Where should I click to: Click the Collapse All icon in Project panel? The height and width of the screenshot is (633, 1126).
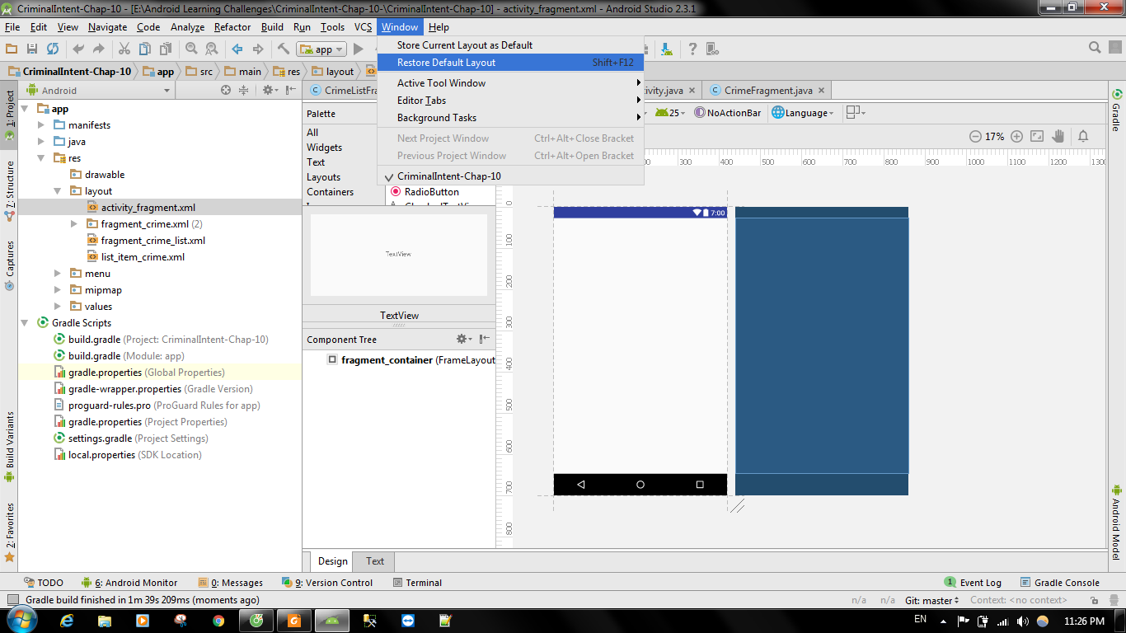point(244,91)
